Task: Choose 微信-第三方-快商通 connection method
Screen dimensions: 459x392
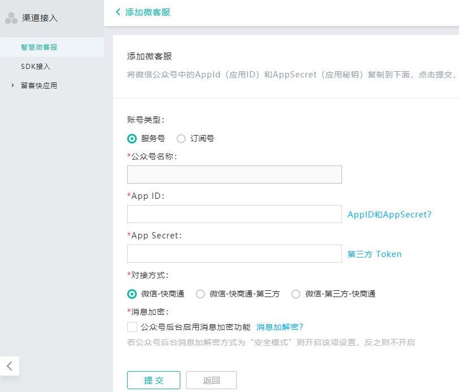Action: pyautogui.click(x=296, y=294)
